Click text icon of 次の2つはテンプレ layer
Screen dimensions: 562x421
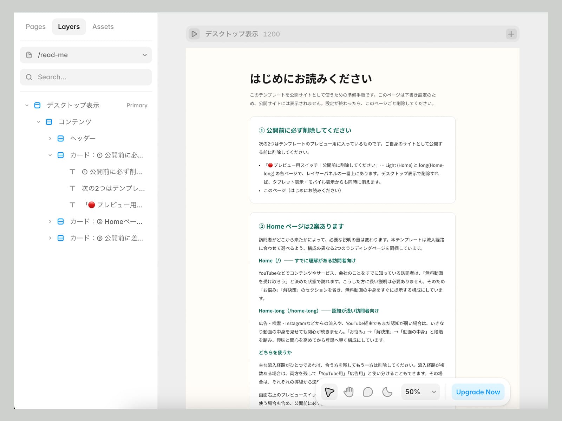72,188
